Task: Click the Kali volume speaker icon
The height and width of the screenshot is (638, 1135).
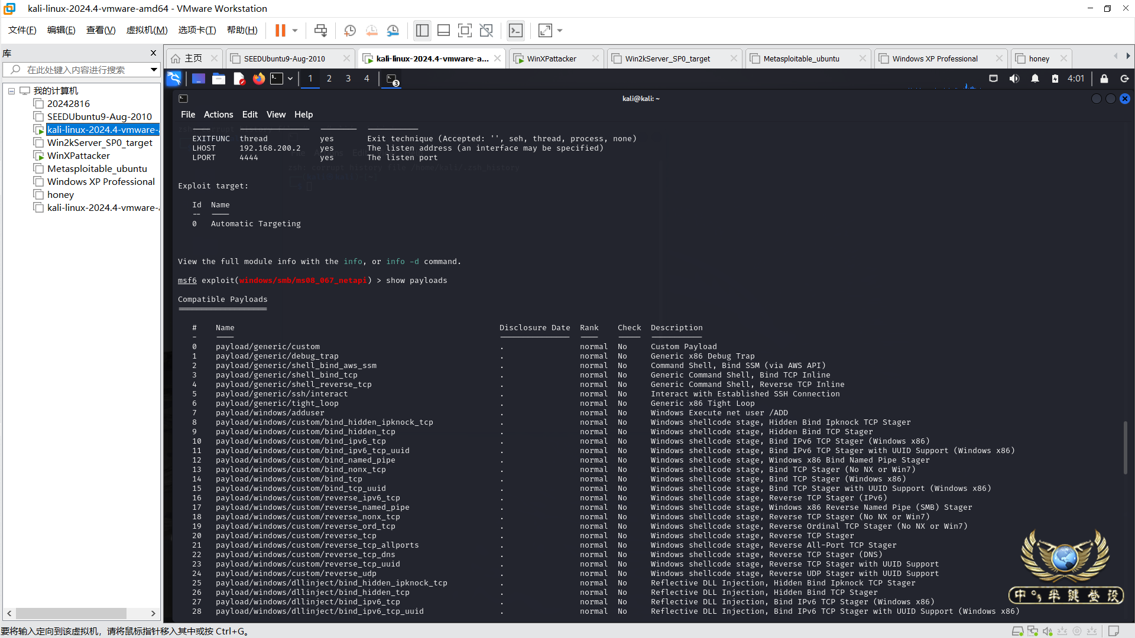Action: tap(1014, 79)
